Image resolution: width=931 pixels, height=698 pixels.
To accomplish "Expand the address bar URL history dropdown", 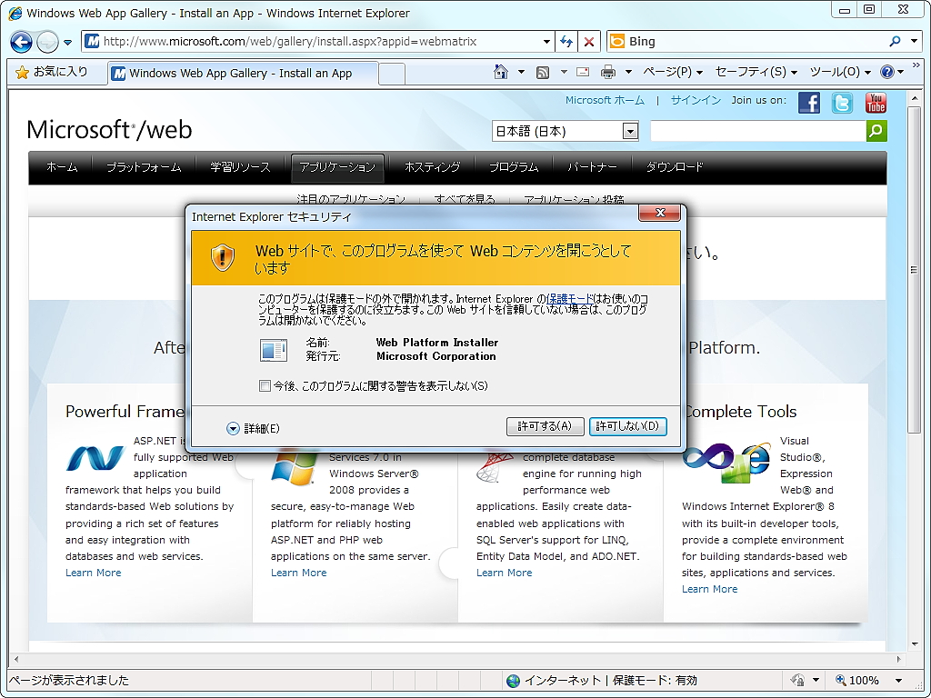I will (546, 42).
